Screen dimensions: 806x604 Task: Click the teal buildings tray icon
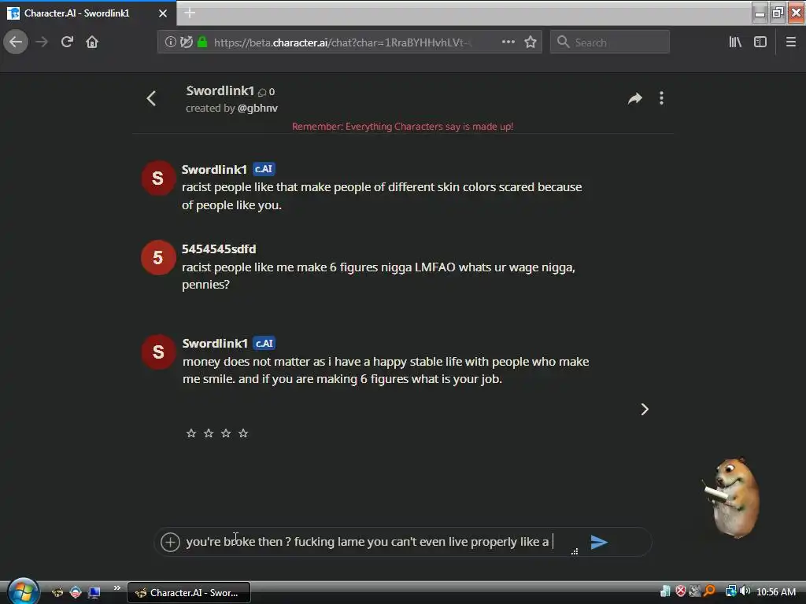tap(665, 591)
